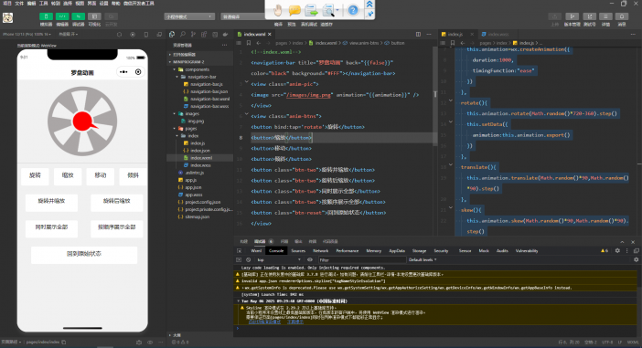Toggle bookmark icon in index.wxml breadcrumb bar
Viewport: 642px width, 348px height.
[x=249, y=43]
